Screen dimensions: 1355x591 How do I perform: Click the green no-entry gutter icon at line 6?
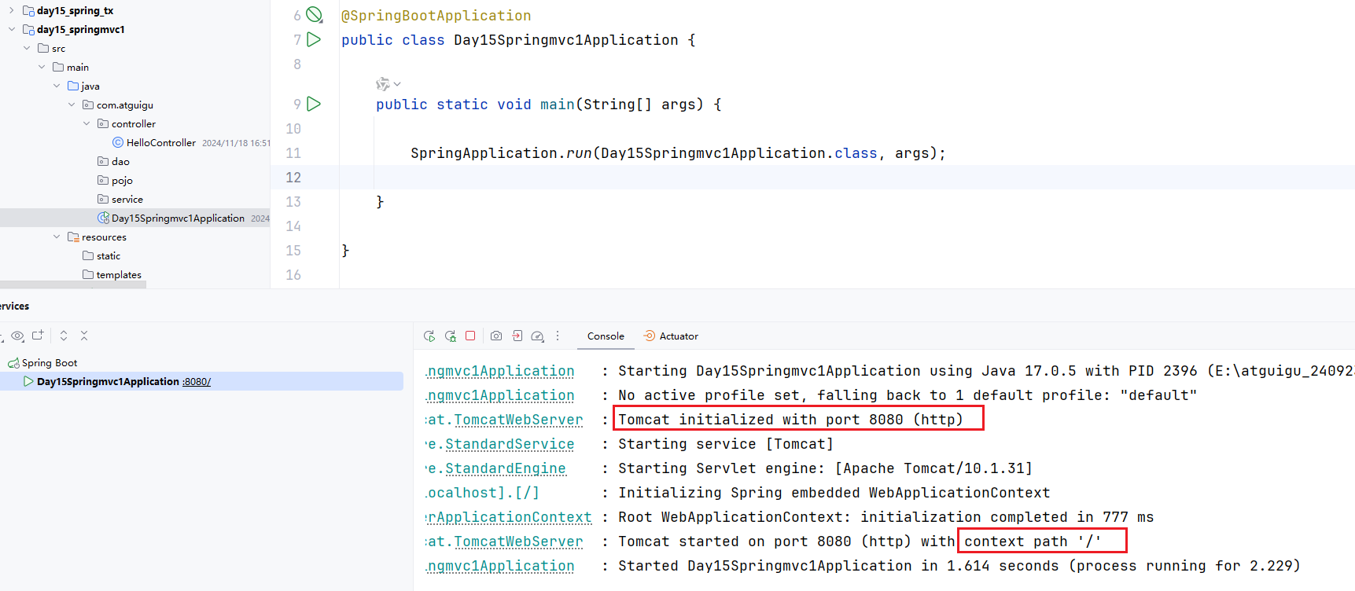(314, 15)
